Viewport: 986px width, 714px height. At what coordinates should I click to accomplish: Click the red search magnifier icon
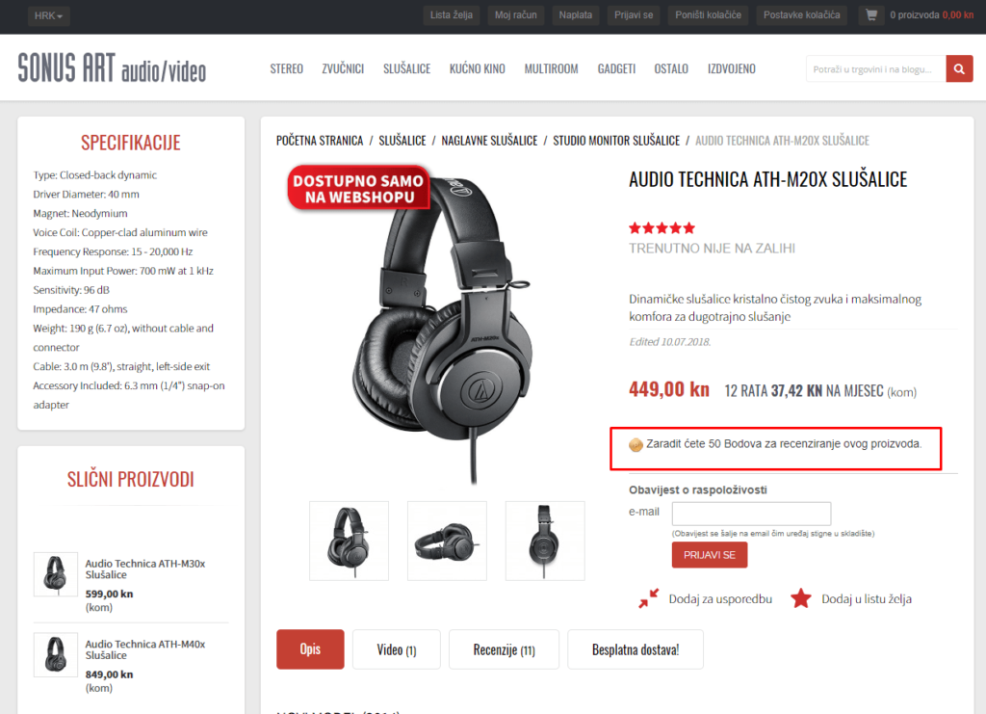(959, 69)
